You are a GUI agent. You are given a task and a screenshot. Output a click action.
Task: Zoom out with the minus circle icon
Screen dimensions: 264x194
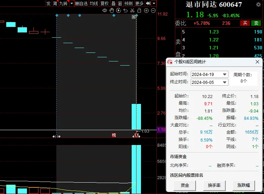(x=153, y=11)
